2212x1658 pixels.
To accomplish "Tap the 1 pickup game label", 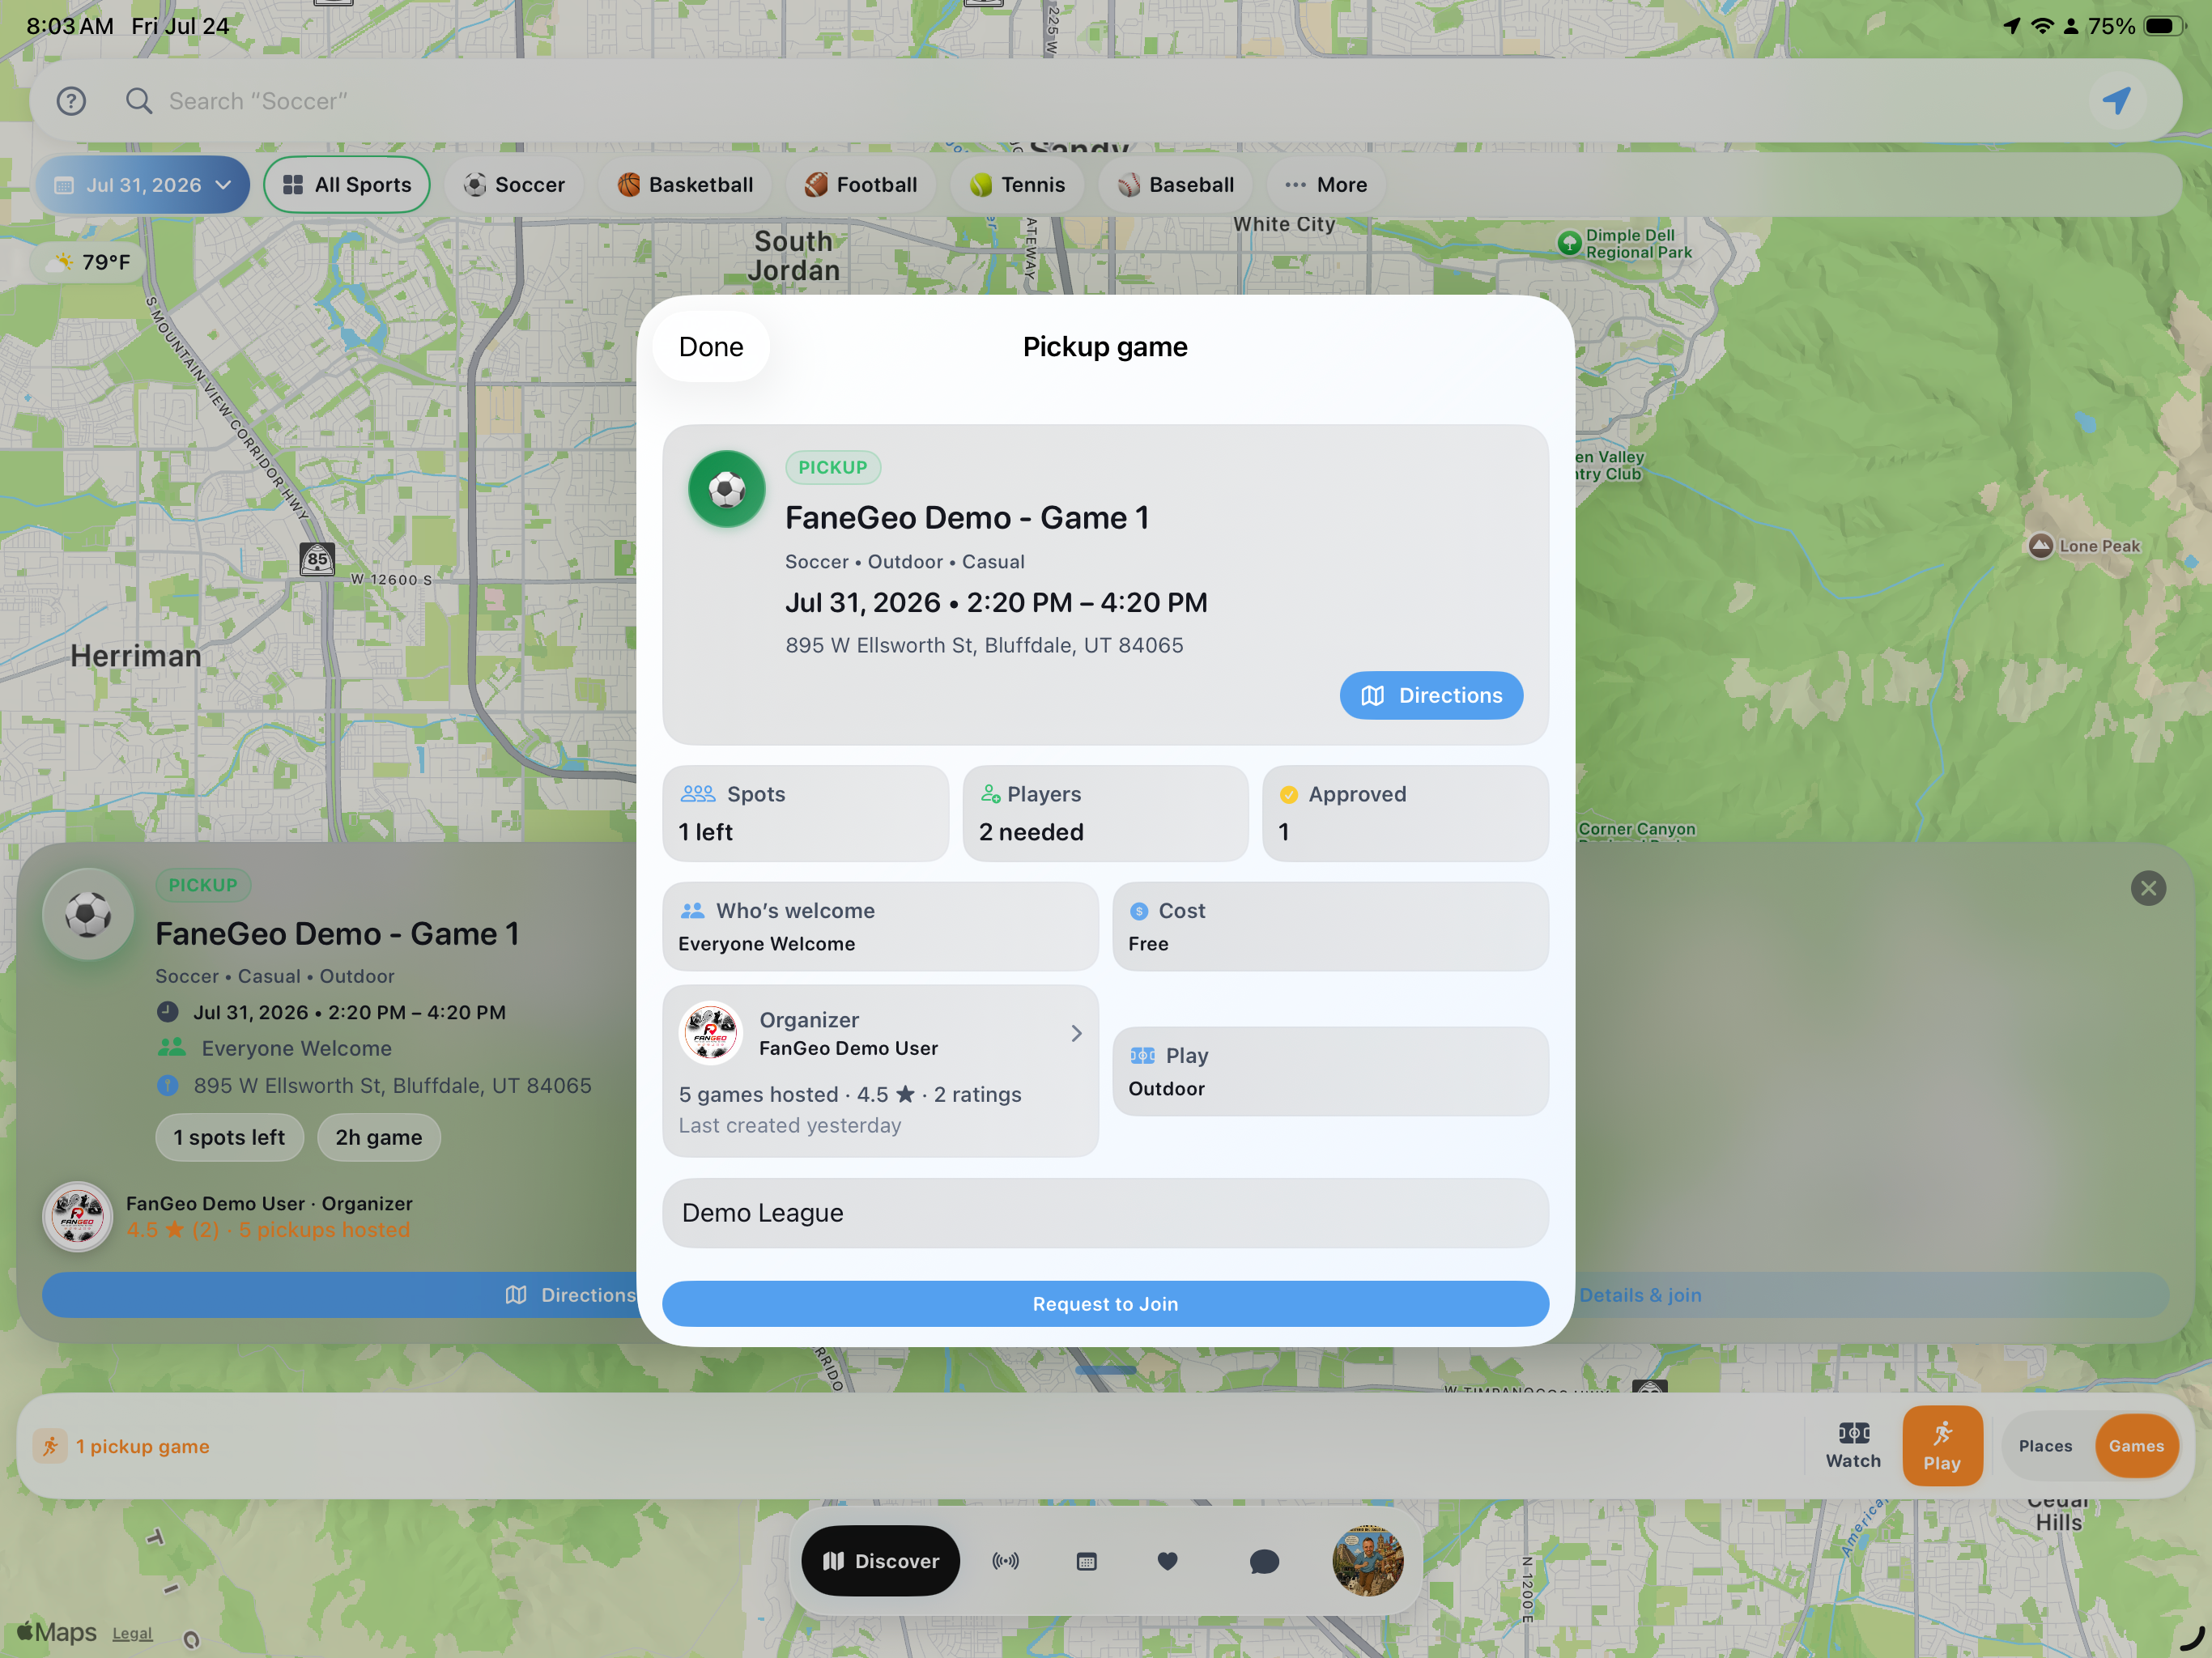I will (143, 1446).
